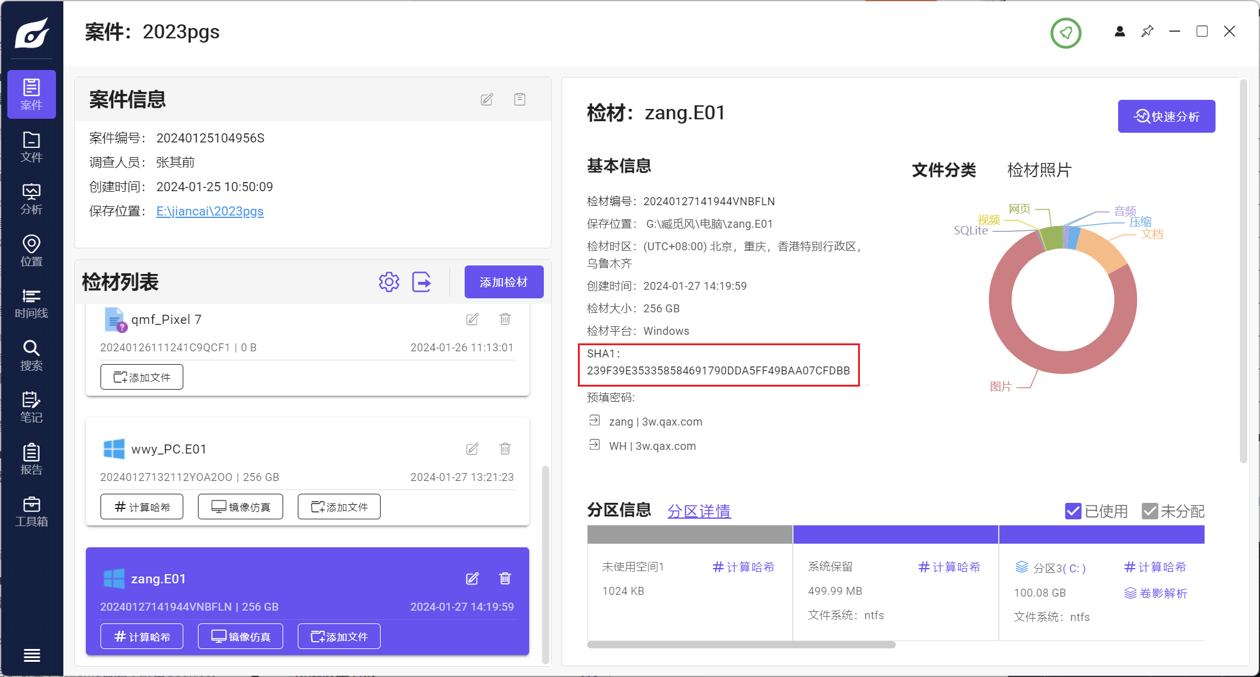The height and width of the screenshot is (677, 1260).
Task: Click 添加检材 button
Action: point(504,282)
